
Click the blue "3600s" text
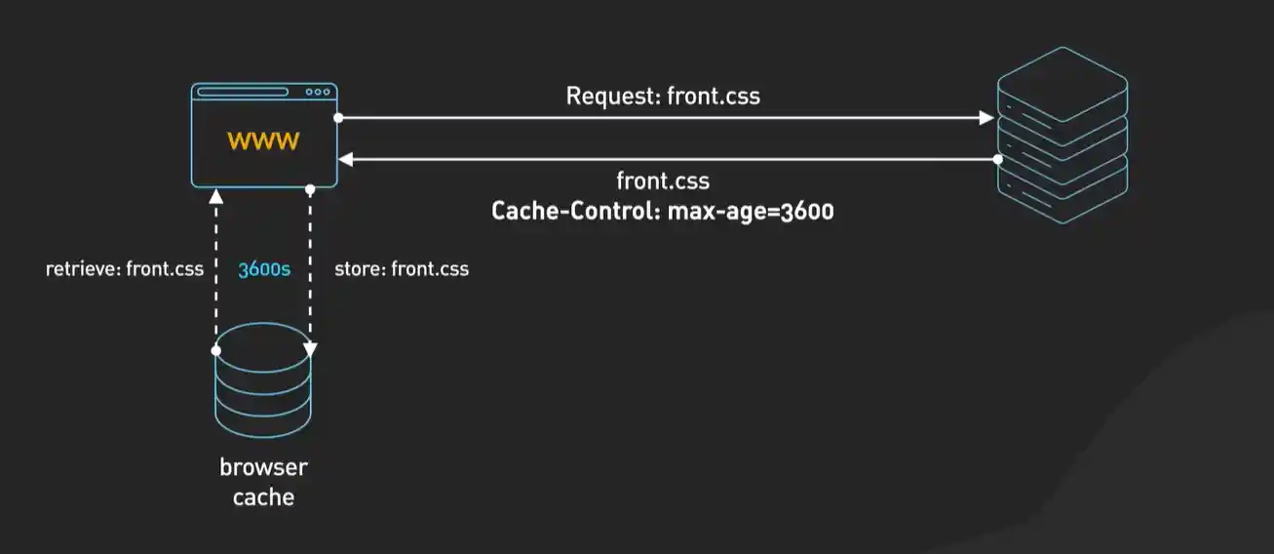tap(264, 268)
